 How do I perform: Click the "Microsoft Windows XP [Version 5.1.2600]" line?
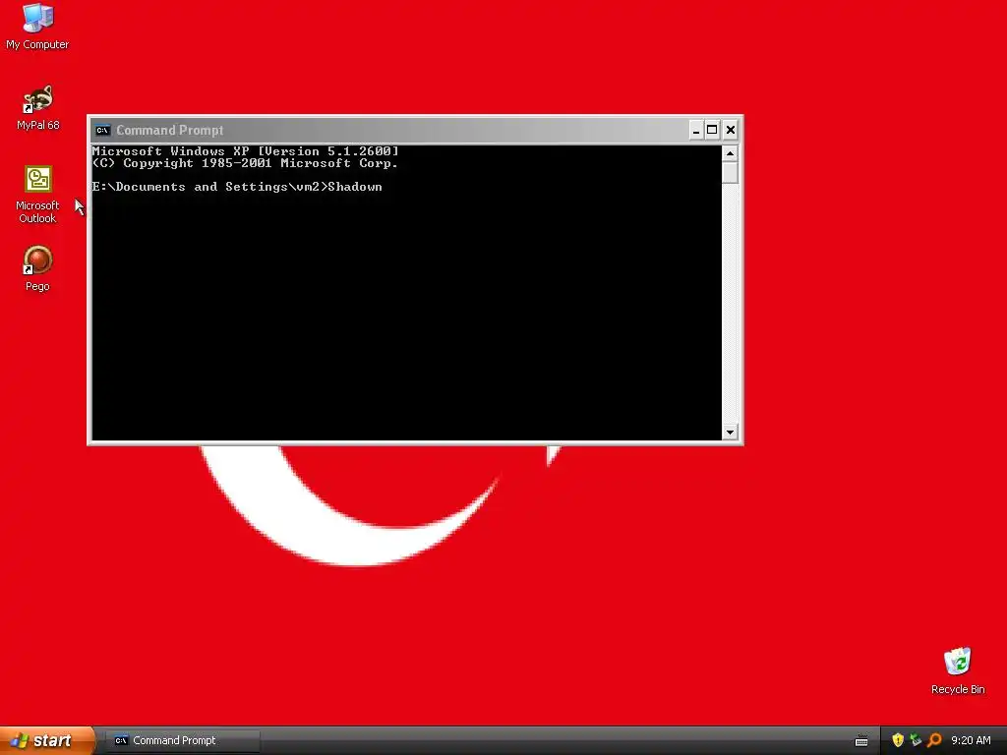[x=245, y=151]
